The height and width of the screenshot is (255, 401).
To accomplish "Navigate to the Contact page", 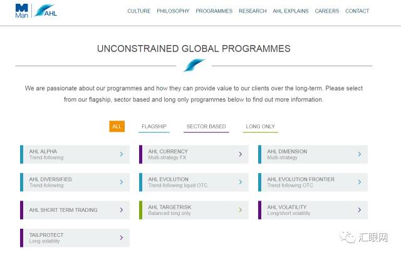I will pyautogui.click(x=357, y=11).
